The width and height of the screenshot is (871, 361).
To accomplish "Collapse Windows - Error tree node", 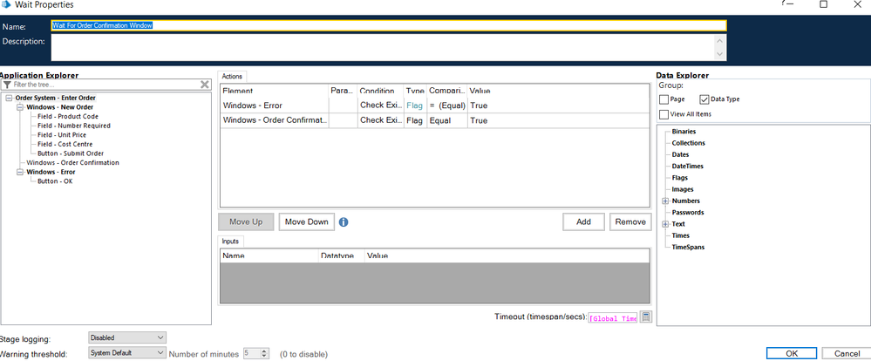I will point(21,172).
